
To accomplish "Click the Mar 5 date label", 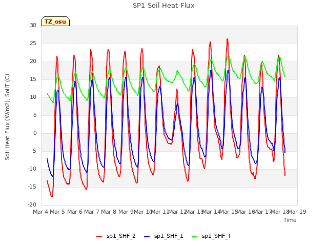I will (57, 212).
